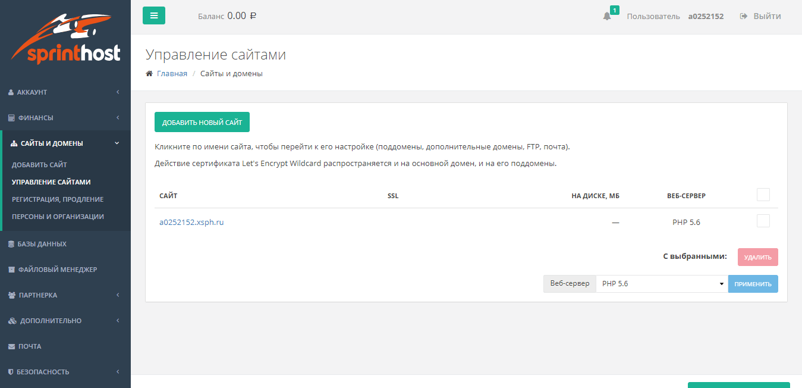Screen dimensions: 802x388
Task: Select Регистрация, продление submenu item
Action: (58, 199)
